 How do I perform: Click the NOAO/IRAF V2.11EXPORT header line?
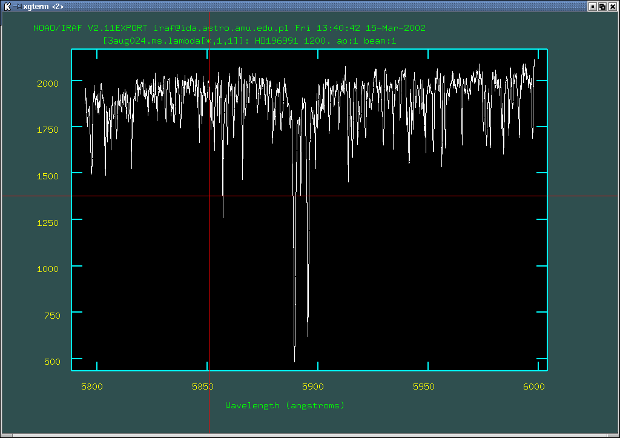click(x=229, y=28)
